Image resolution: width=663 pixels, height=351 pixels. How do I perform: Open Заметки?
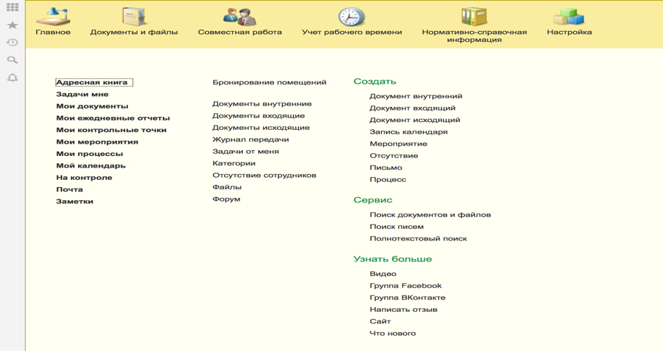pyautogui.click(x=74, y=201)
